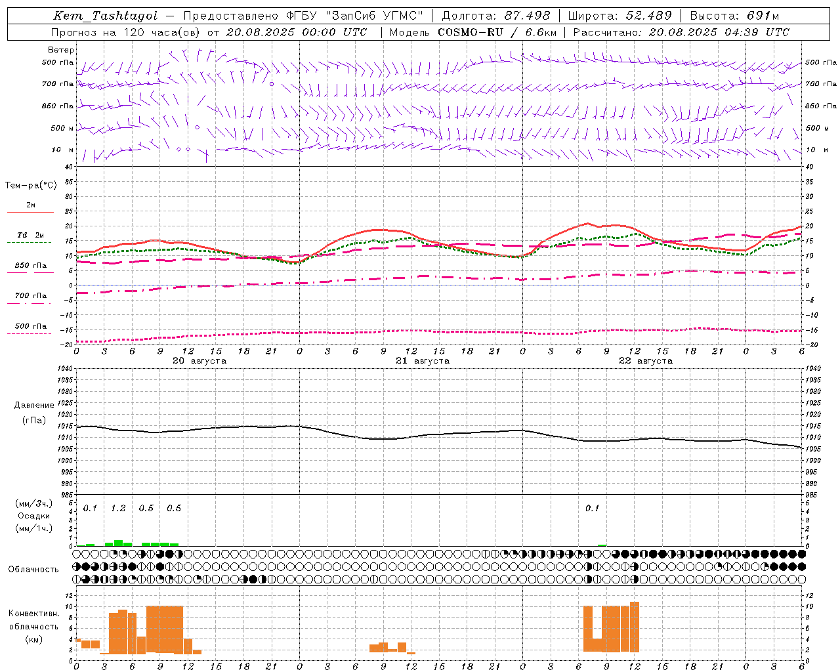840x672 pixels.
Task: Click the Рассчитано: 20.08.2025 04:39 UTC text
Action: point(681,32)
